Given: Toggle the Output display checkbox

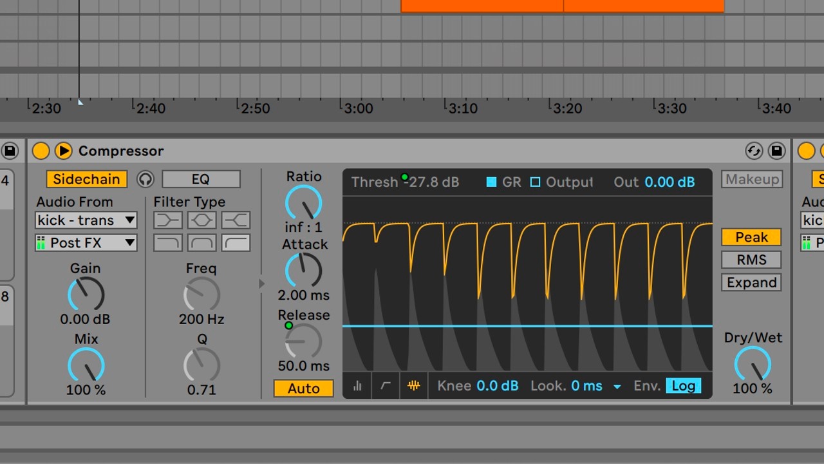Looking at the screenshot, I should 535,182.
